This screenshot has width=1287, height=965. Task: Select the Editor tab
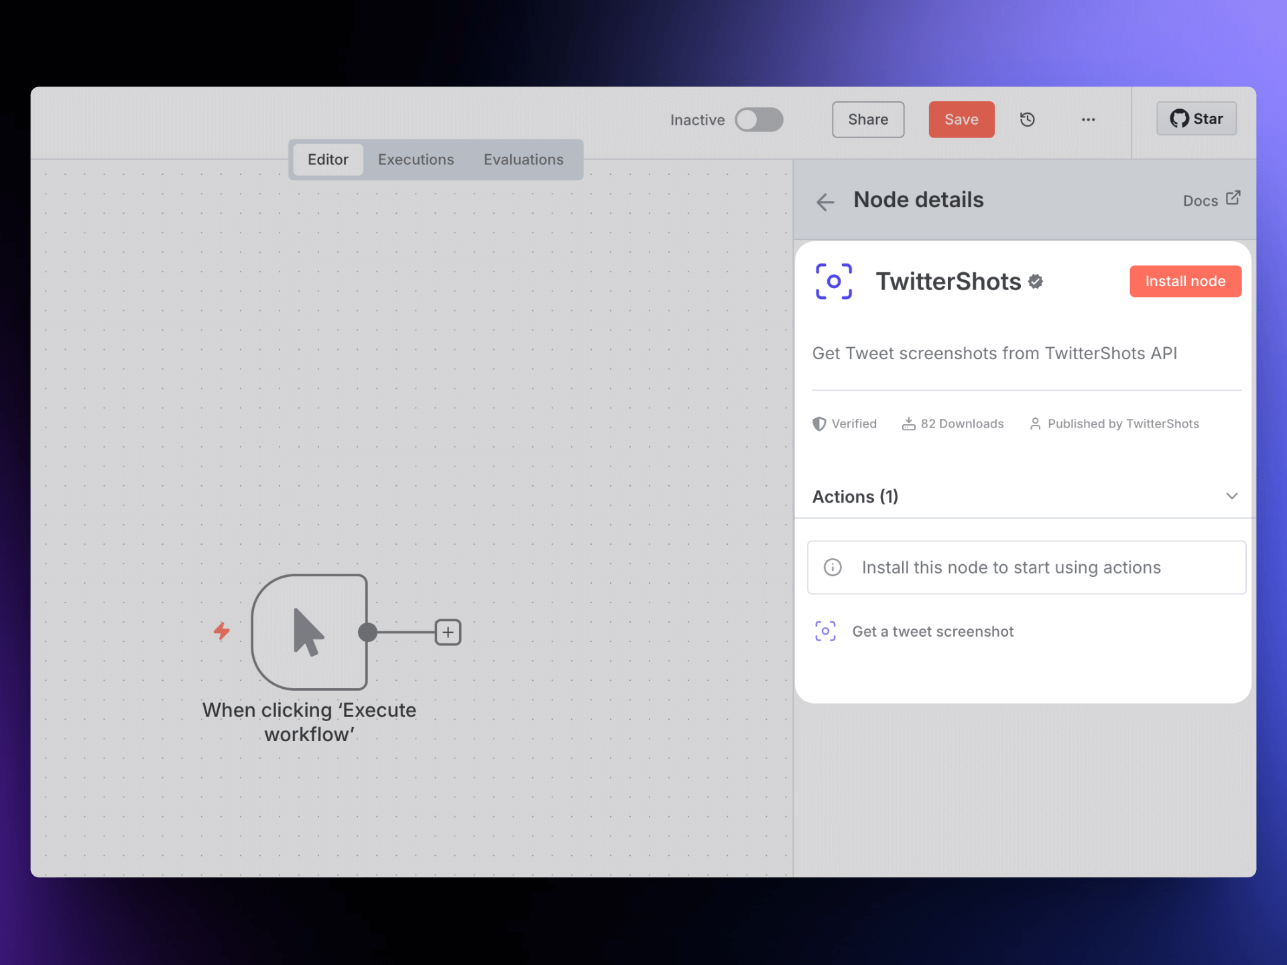click(328, 159)
